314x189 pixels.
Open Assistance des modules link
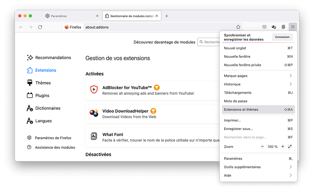[55, 147]
